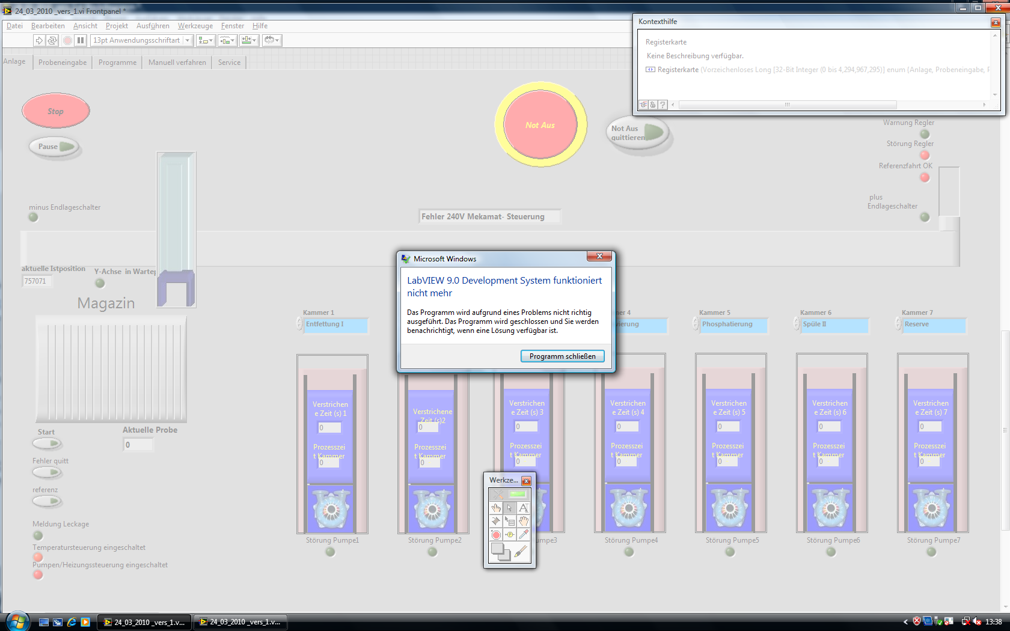The width and height of the screenshot is (1010, 631).
Task: Click the red Not Aus emergency button
Action: (540, 125)
